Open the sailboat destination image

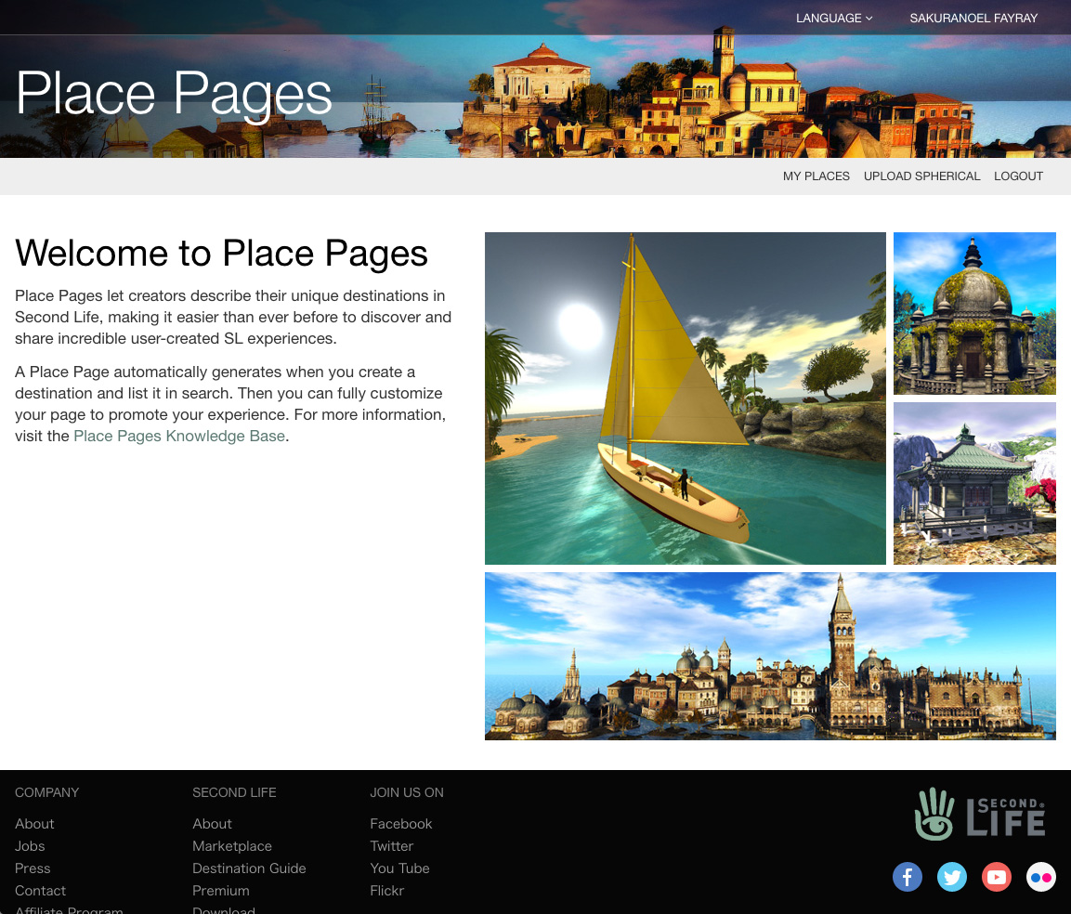pyautogui.click(x=685, y=398)
